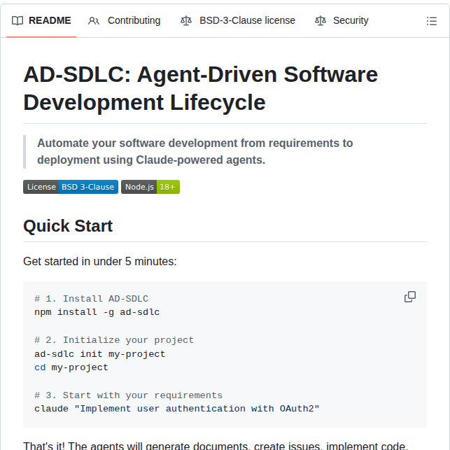The height and width of the screenshot is (450, 450).
Task: Open the BSD-3-Clause license tab
Action: [x=238, y=21]
